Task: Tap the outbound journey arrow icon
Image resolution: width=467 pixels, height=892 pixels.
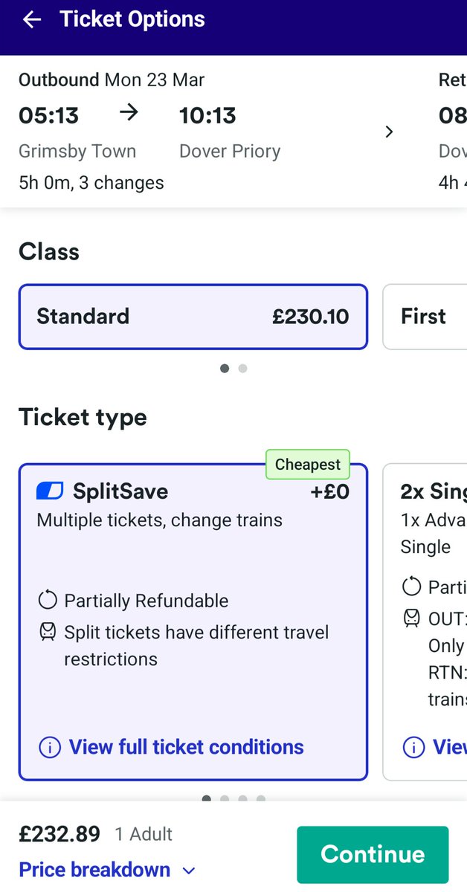Action: point(129,113)
